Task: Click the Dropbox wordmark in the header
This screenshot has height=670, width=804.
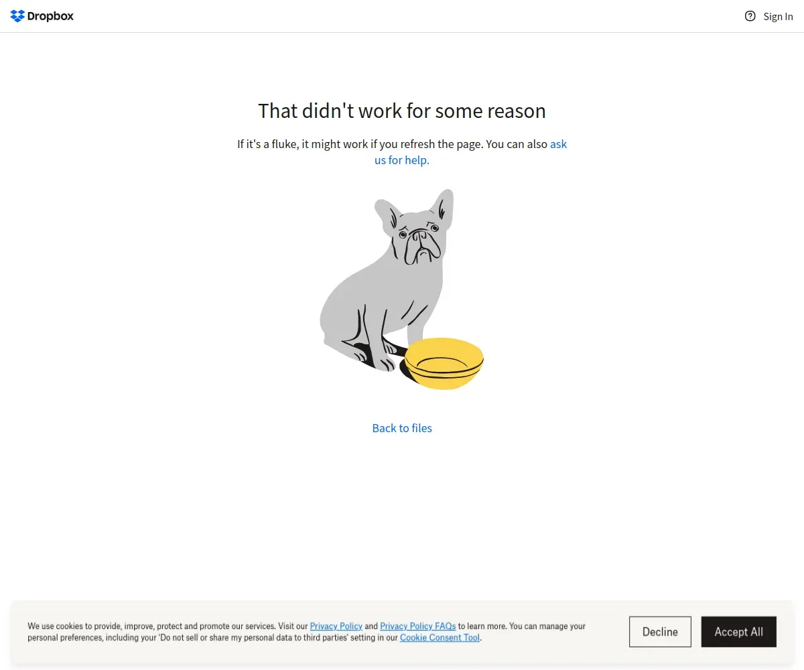Action: coord(50,16)
